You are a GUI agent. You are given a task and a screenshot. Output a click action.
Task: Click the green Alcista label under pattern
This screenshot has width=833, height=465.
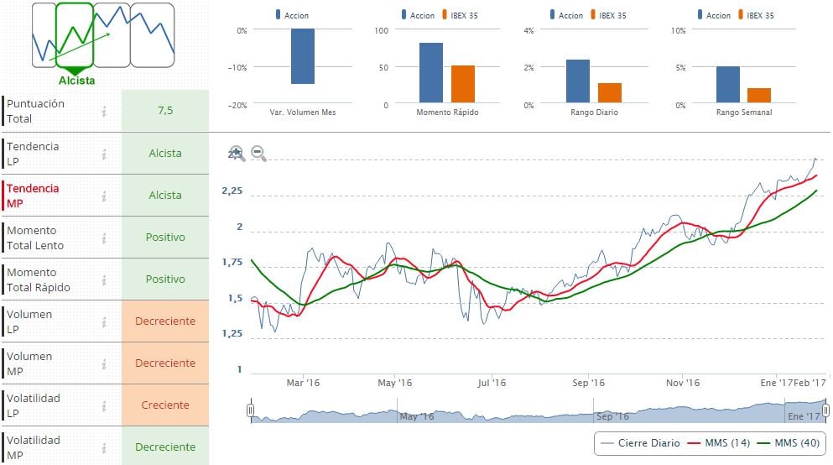(76, 81)
